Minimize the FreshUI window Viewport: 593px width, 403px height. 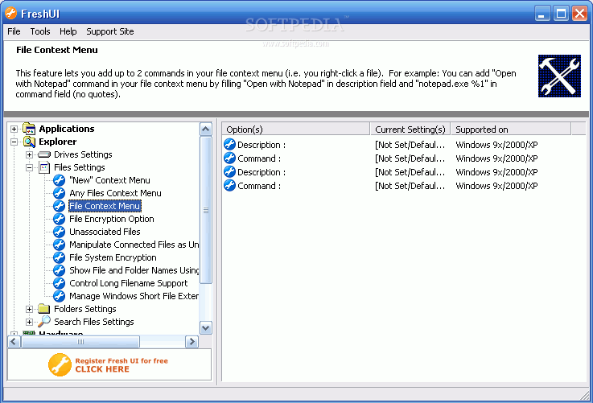tap(542, 14)
